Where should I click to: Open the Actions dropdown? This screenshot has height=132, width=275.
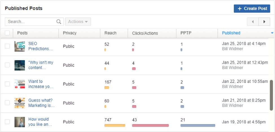coord(78,22)
